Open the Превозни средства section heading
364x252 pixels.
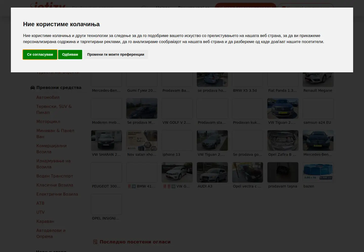pyautogui.click(x=59, y=88)
